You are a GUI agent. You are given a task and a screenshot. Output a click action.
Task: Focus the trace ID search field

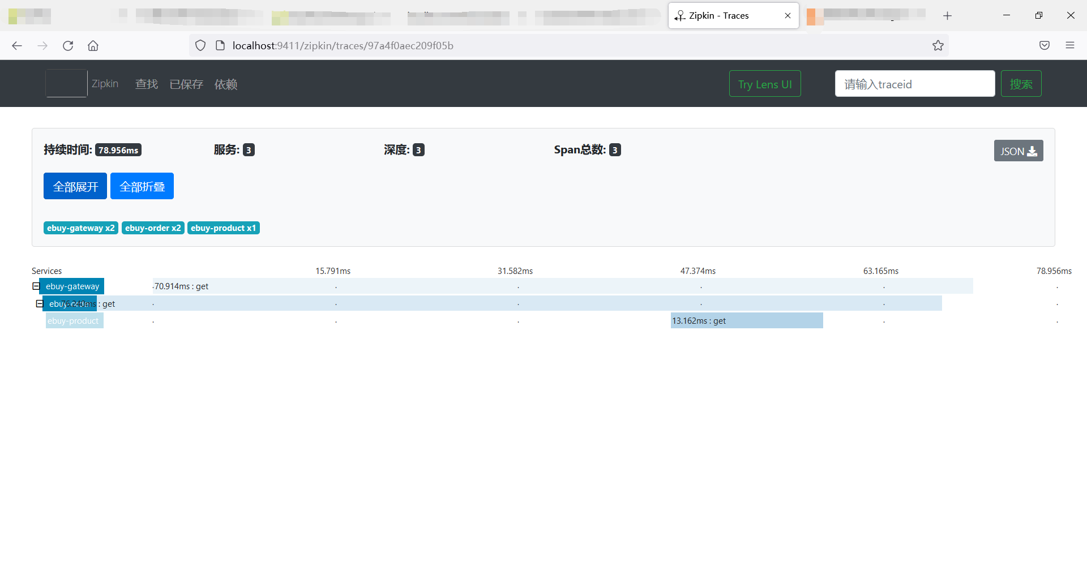click(915, 84)
